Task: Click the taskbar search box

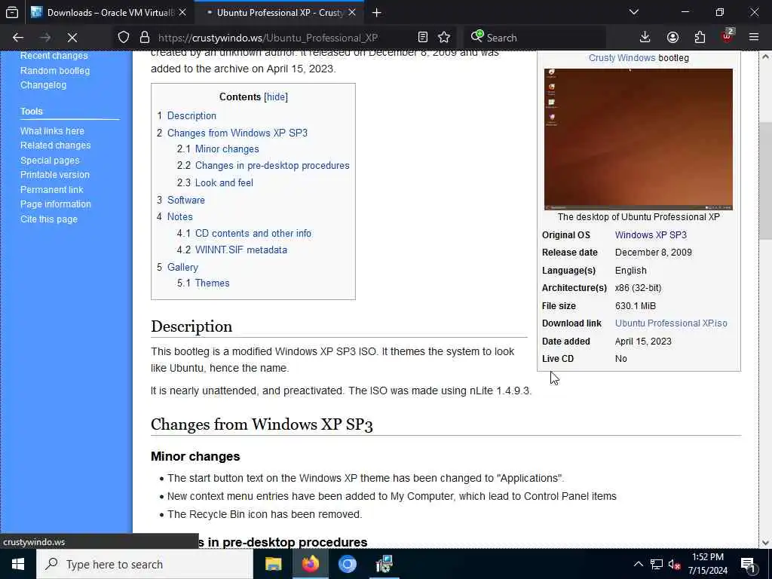Action: [x=145, y=564]
